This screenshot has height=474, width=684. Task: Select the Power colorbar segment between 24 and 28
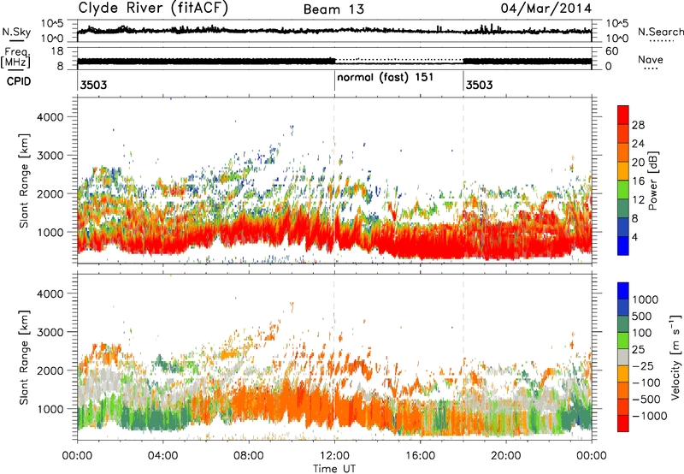click(x=623, y=133)
